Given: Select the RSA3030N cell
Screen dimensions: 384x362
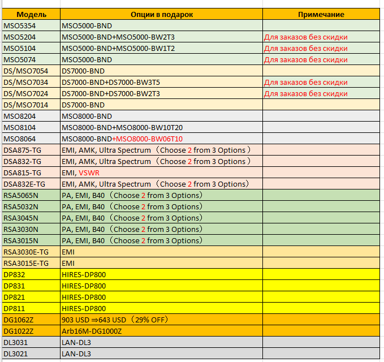Looking at the screenshot, I should pyautogui.click(x=31, y=229).
